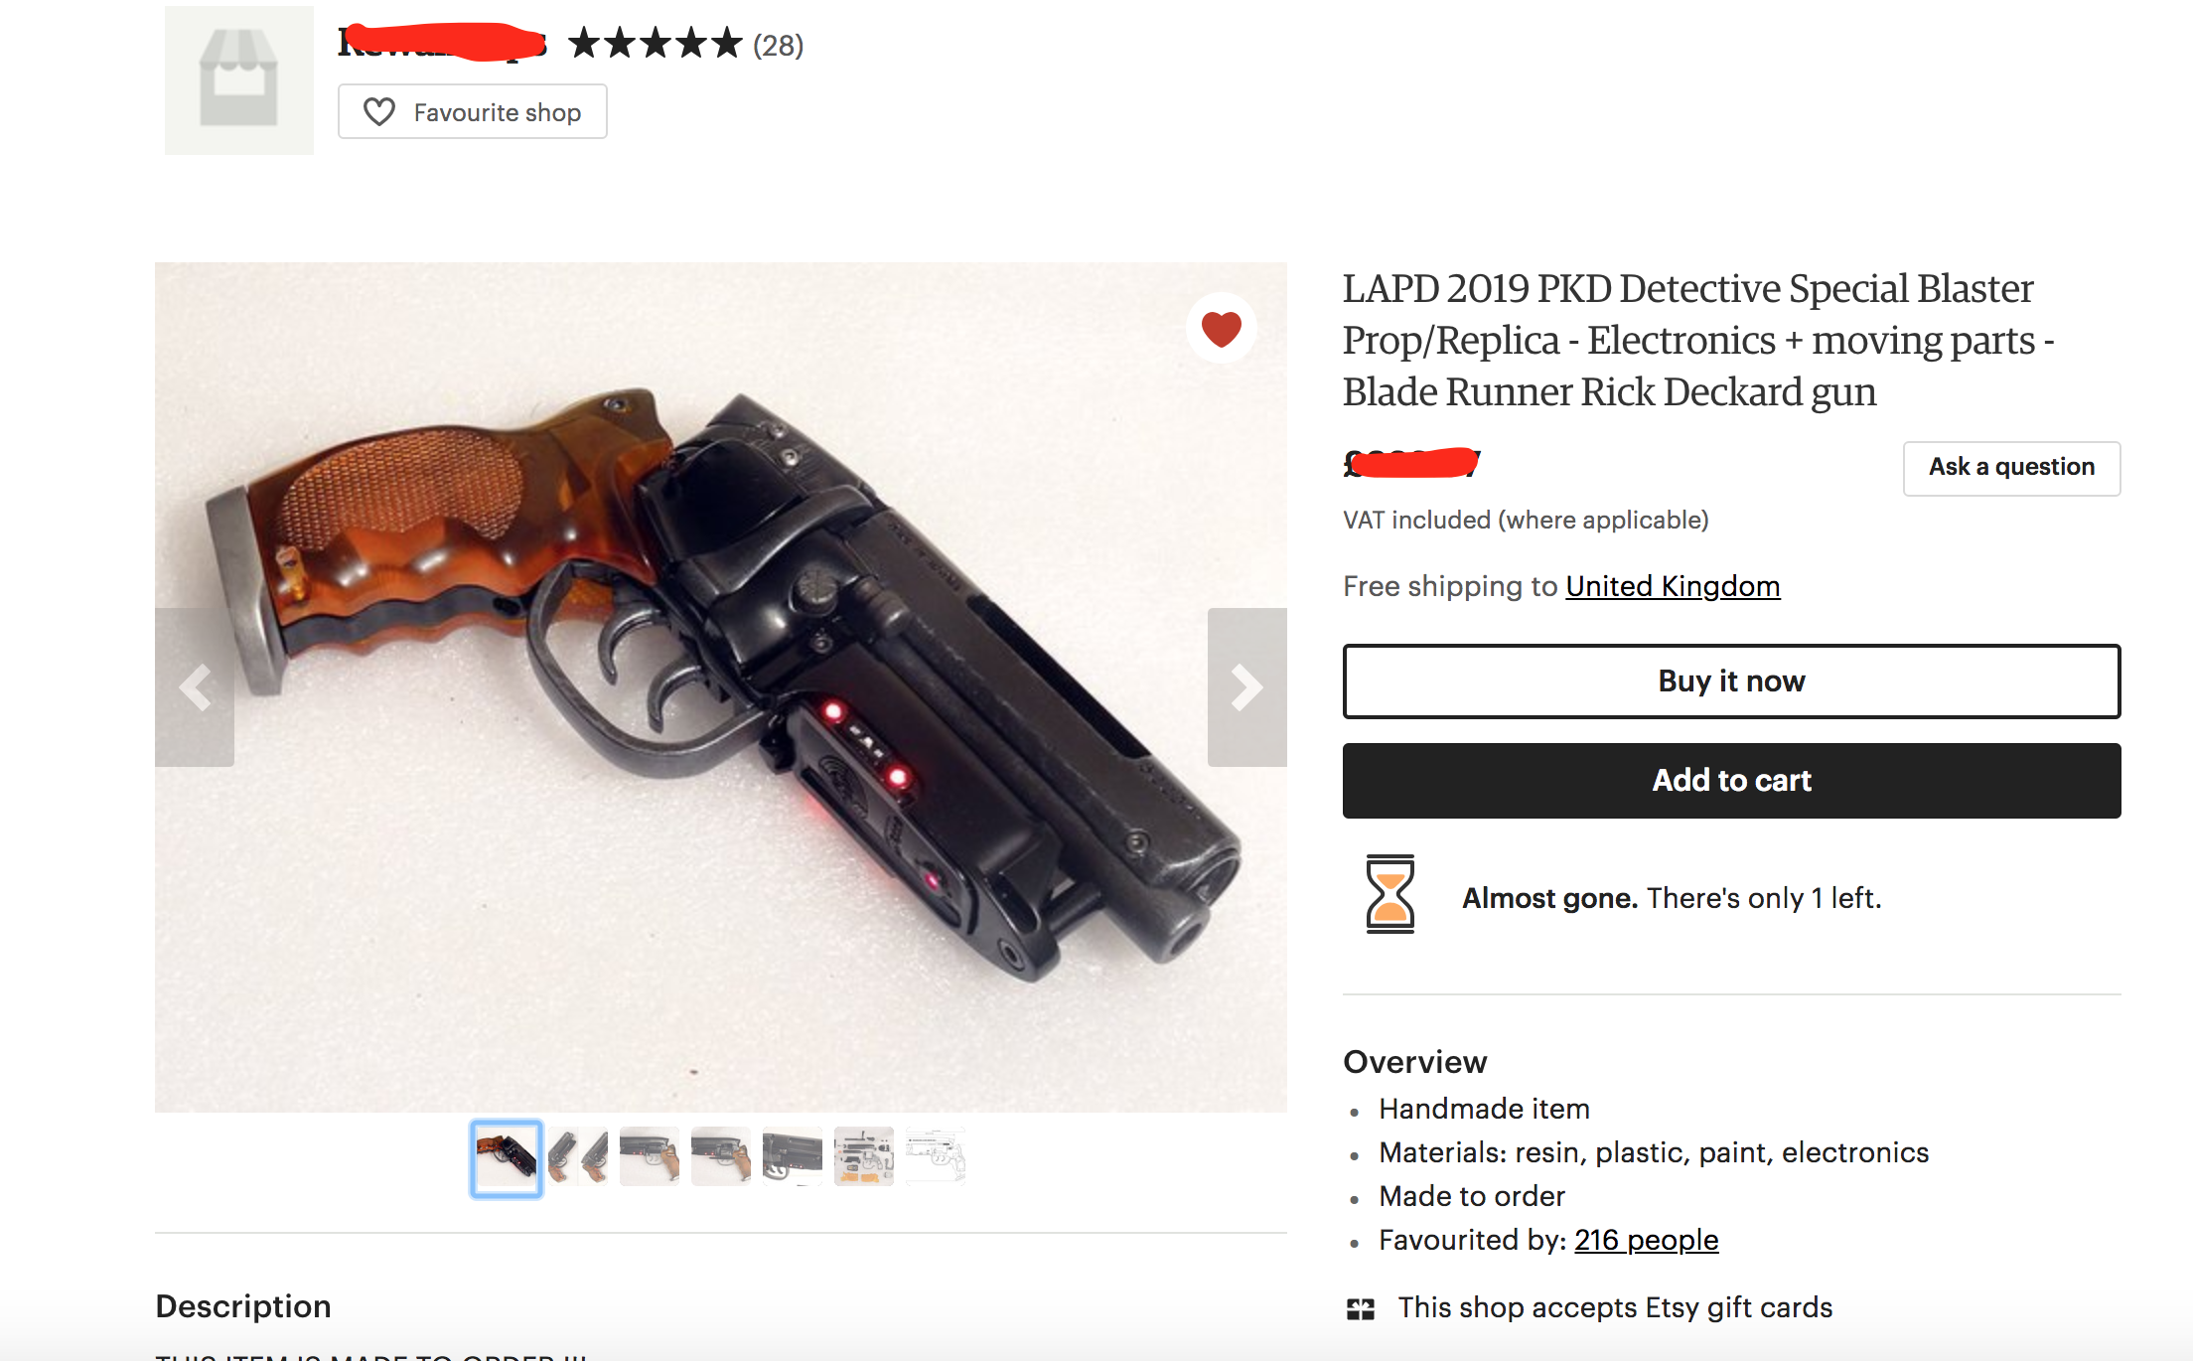Click the Buy it now button
The image size is (2193, 1361).
tap(1731, 681)
